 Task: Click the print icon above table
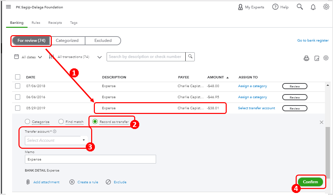[x=306, y=58]
